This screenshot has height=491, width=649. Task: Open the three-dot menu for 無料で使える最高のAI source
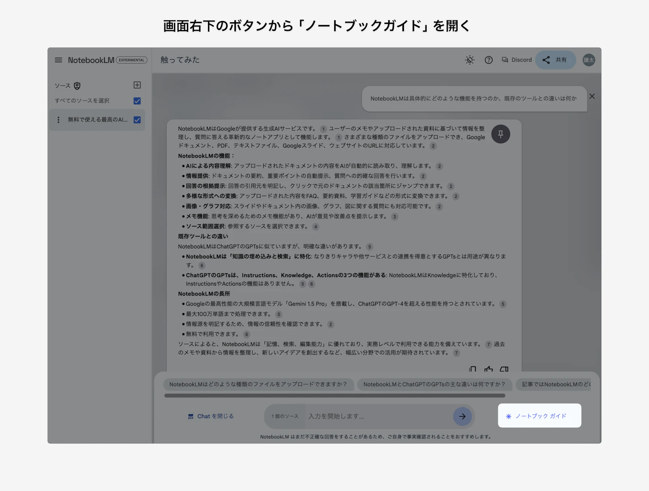coord(58,120)
